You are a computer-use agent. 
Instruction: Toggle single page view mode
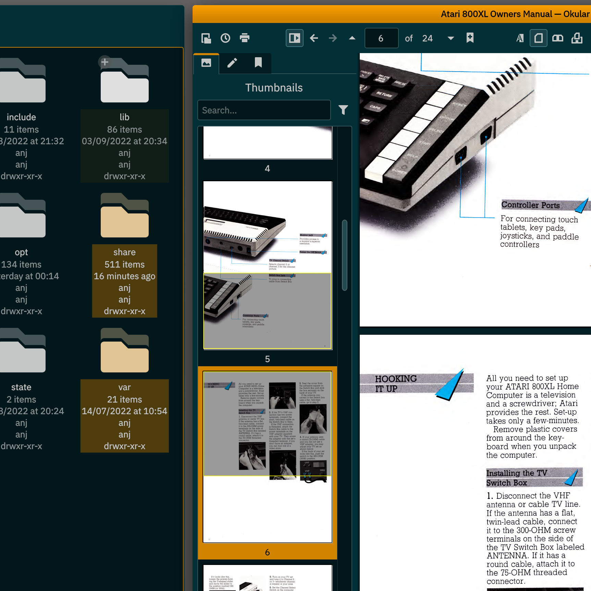(x=539, y=38)
